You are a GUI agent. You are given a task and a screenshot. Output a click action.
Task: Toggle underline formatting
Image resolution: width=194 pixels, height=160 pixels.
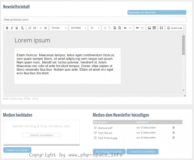click(x=17, y=28)
